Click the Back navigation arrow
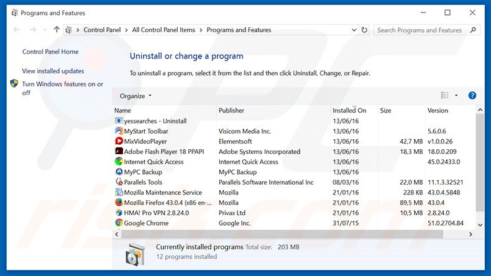The width and height of the screenshot is (491, 276). [17, 30]
